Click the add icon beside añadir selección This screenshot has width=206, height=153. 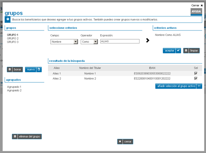click(x=199, y=86)
